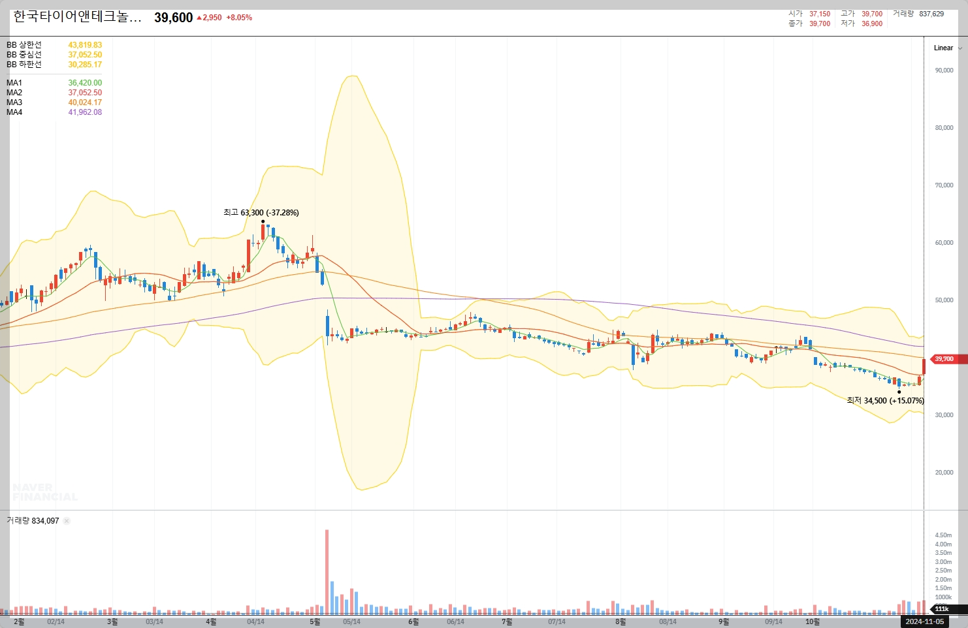Click the MA3 value 40,024.17
The image size is (968, 628).
click(x=85, y=102)
